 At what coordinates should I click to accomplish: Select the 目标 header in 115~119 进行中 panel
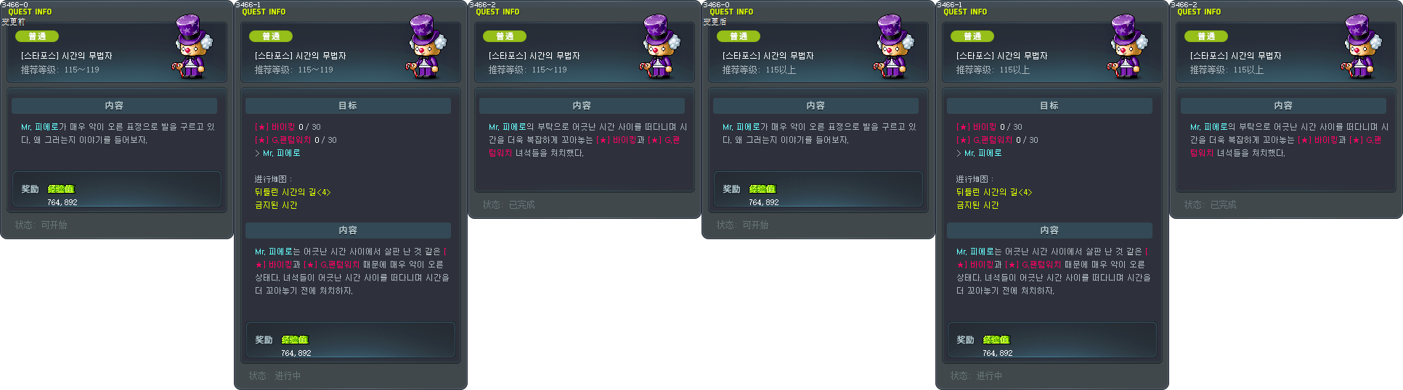tap(348, 106)
